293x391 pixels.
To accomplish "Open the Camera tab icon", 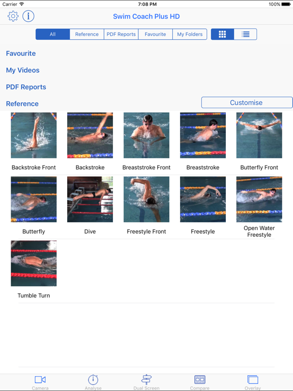I will [x=40, y=380].
